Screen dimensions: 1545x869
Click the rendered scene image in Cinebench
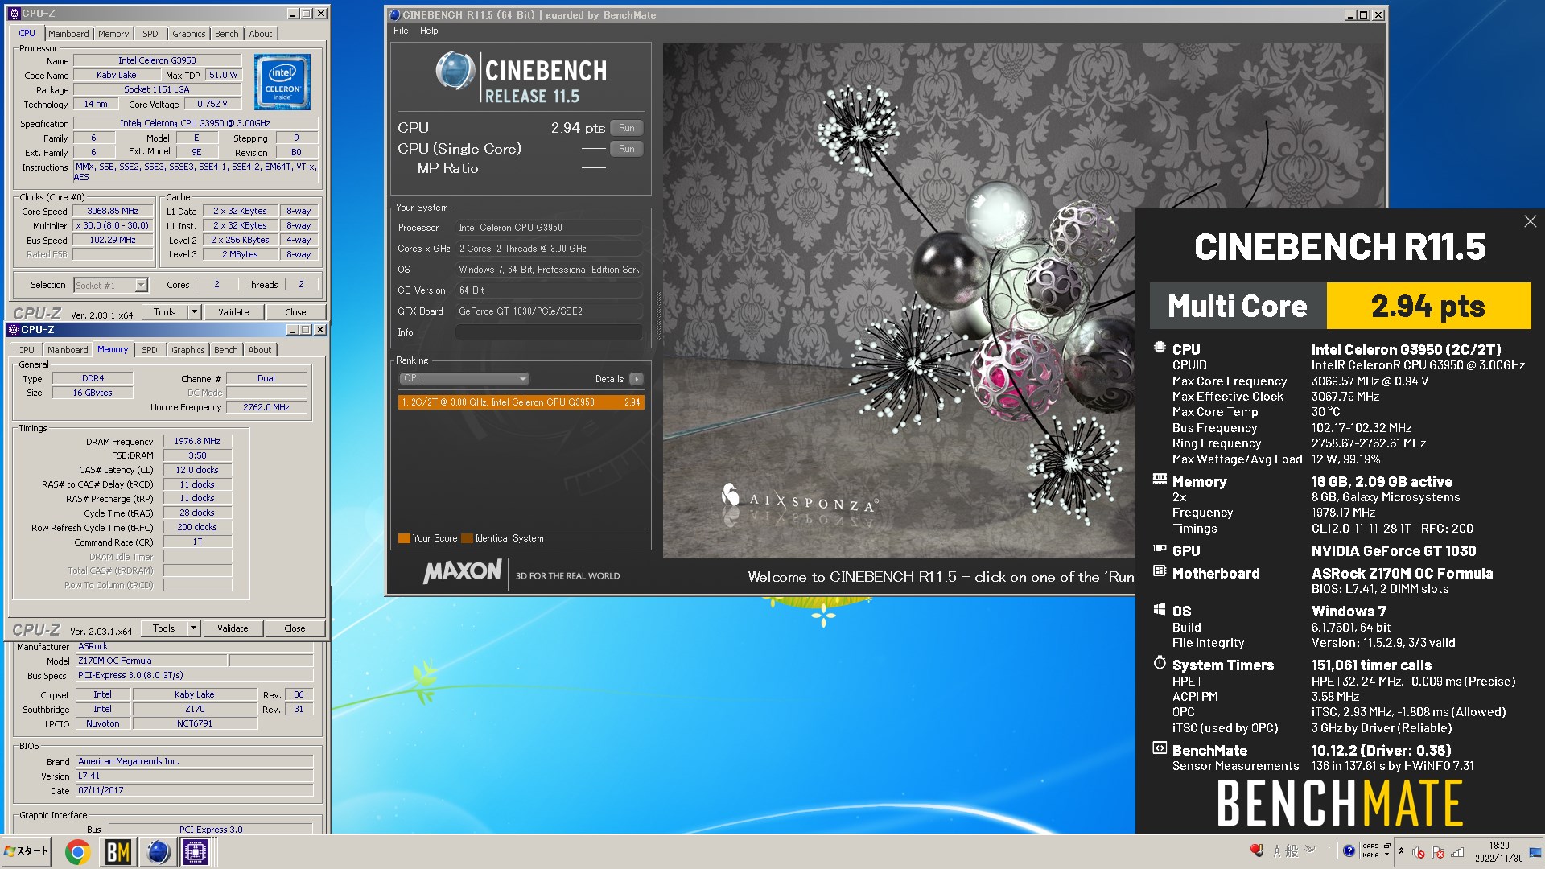899,300
